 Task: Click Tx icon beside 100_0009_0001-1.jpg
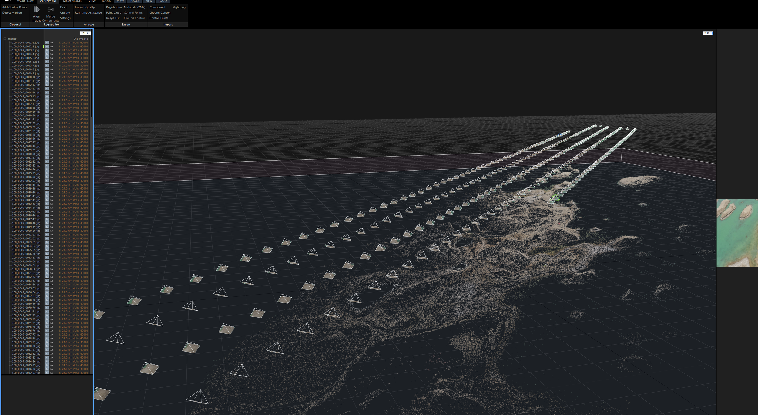pos(47,43)
